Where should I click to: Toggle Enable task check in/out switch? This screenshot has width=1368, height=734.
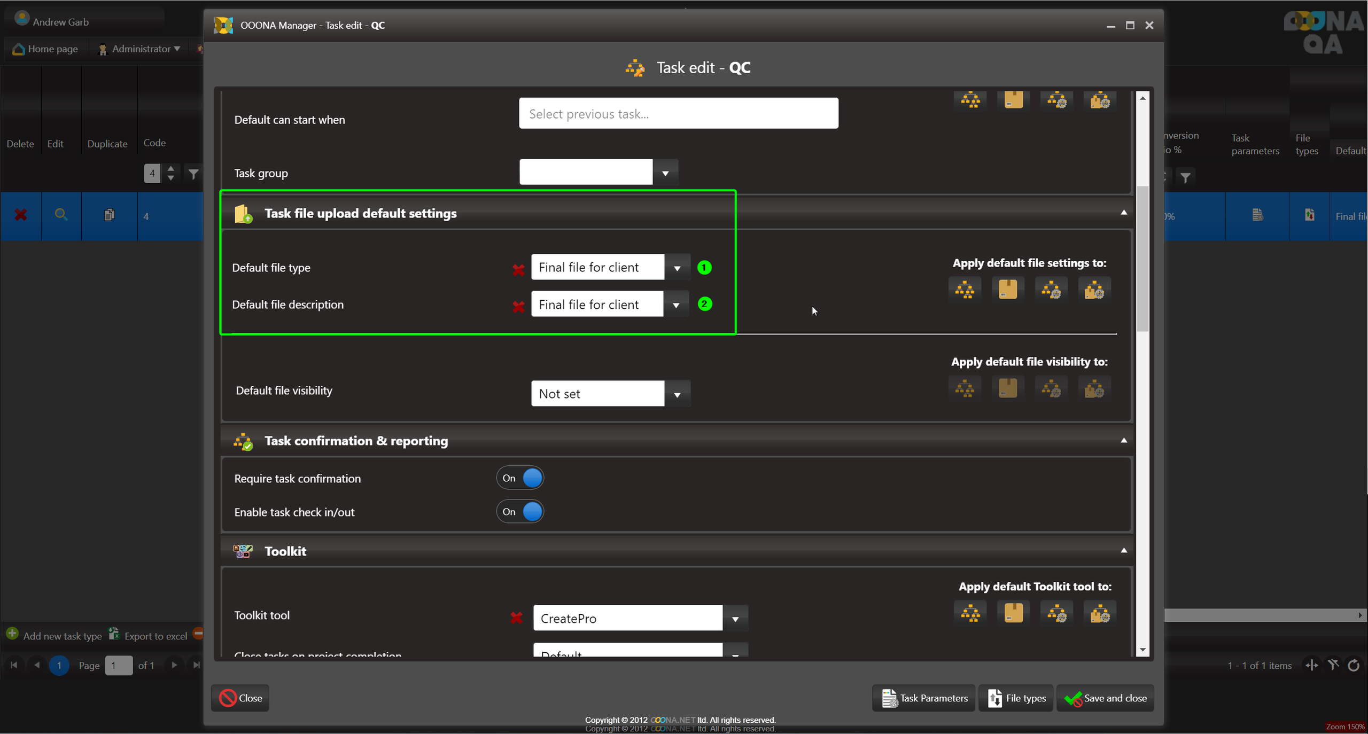[x=520, y=512]
